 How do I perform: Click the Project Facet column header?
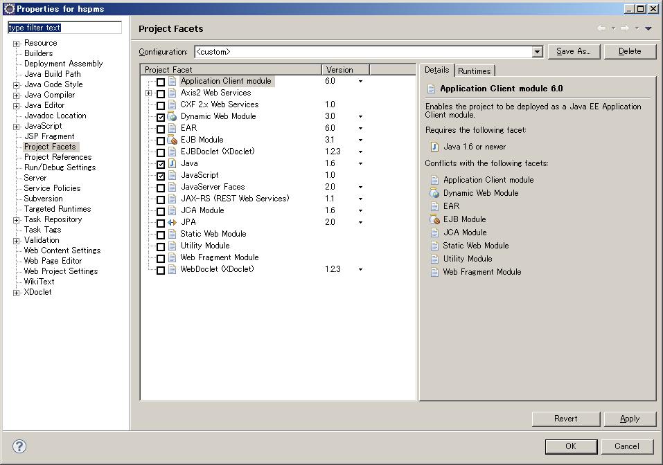tap(231, 70)
